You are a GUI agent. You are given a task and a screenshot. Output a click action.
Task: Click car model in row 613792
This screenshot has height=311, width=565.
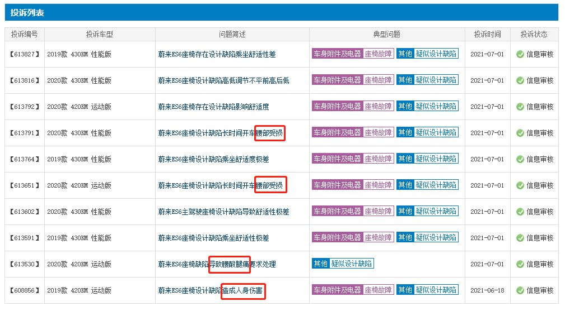(x=80, y=107)
